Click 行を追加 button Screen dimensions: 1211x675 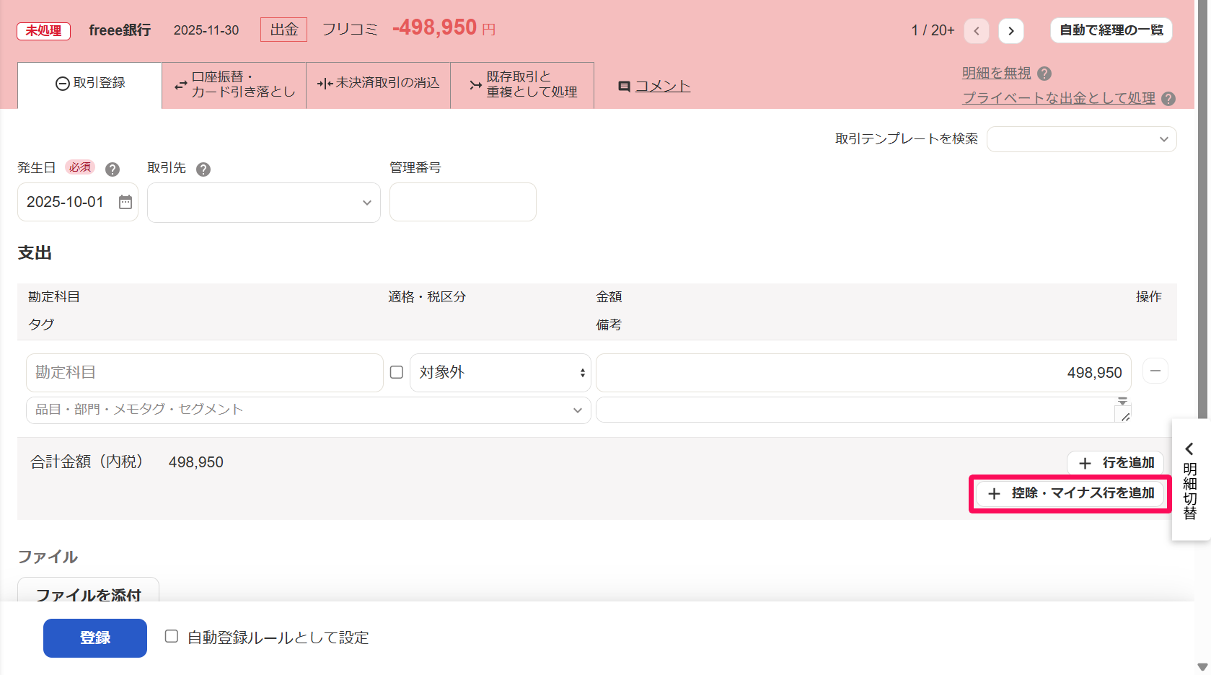click(1115, 463)
